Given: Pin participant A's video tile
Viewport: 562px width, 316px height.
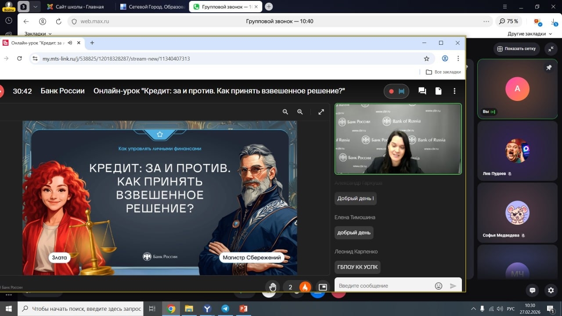Looking at the screenshot, I should pyautogui.click(x=548, y=68).
